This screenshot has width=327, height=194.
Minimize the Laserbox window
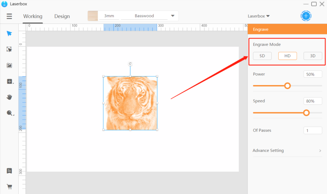click(x=306, y=4)
